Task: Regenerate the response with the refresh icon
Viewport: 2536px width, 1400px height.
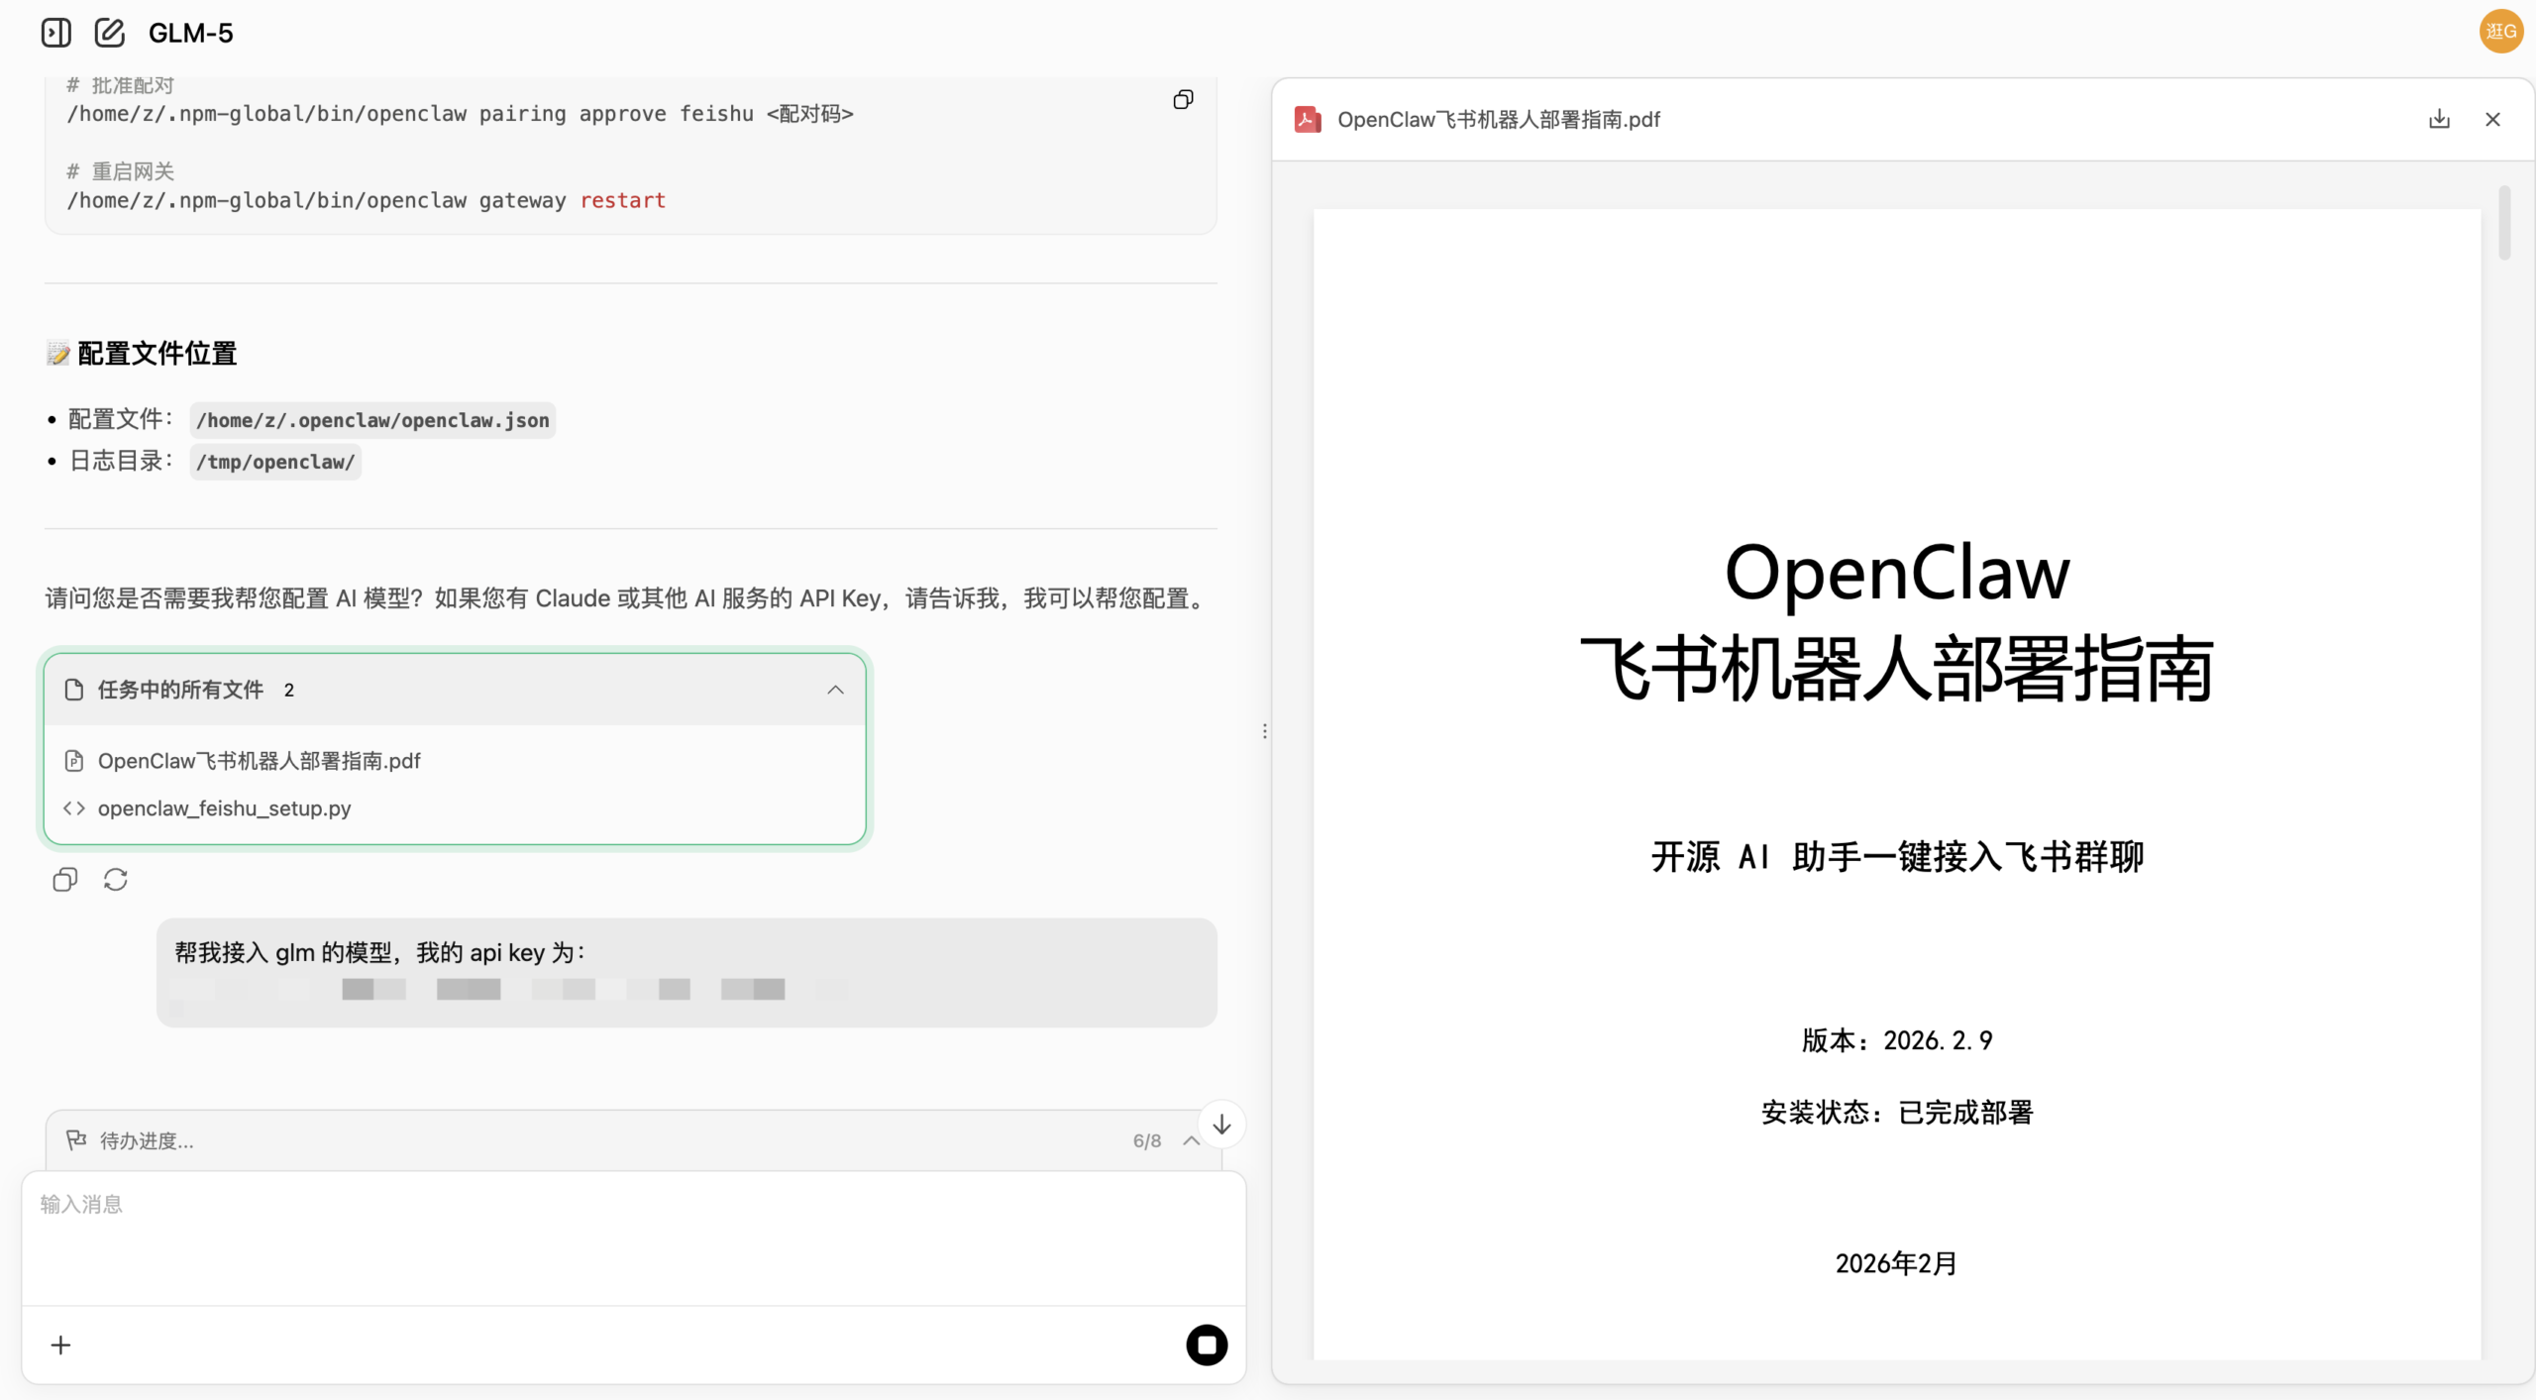Action: point(116,879)
